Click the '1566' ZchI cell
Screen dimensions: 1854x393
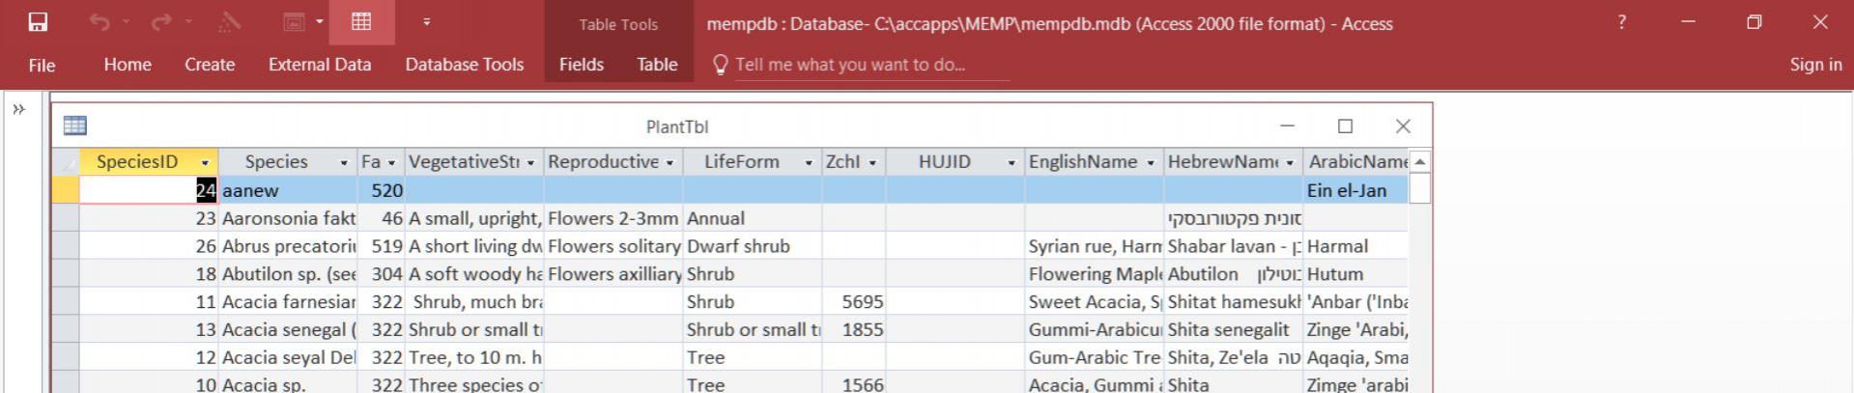(x=854, y=384)
